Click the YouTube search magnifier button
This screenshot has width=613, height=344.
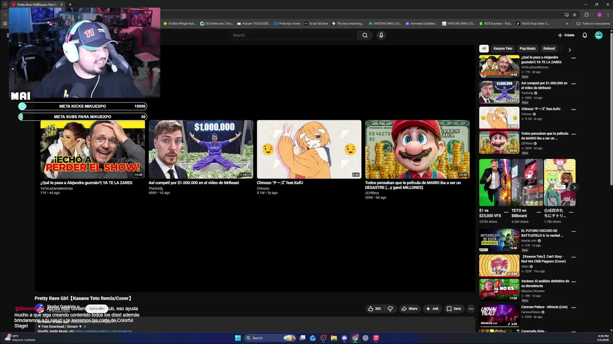pos(365,35)
